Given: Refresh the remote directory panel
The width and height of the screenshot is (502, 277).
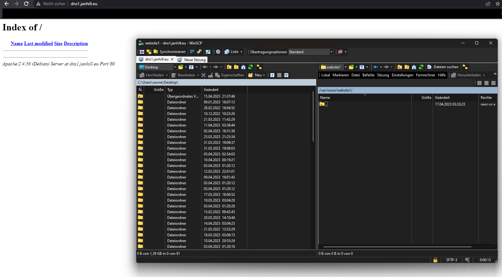Looking at the screenshot, I should tap(421, 67).
